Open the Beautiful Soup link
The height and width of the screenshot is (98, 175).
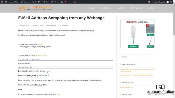click(x=41, y=55)
